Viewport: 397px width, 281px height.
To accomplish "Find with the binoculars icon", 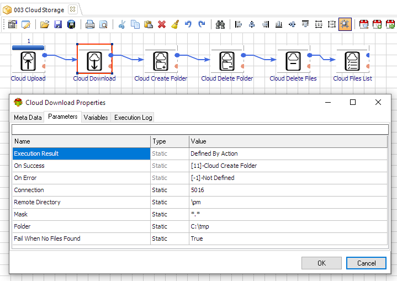I will pyautogui.click(x=220, y=24).
